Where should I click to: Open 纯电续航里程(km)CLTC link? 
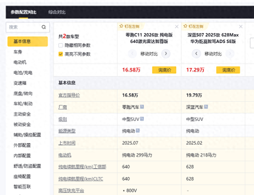click(x=81, y=179)
